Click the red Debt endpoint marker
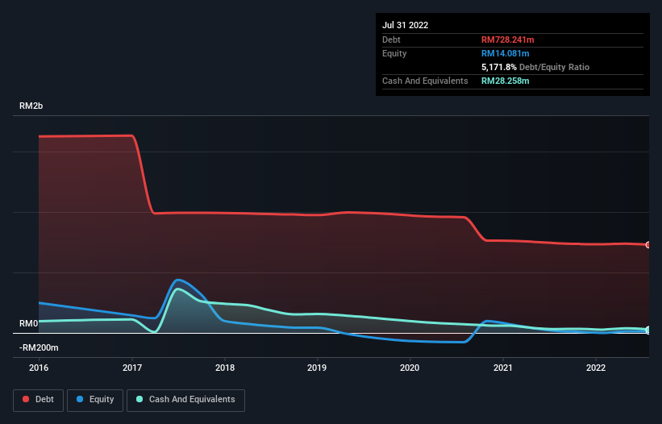Image resolution: width=662 pixels, height=424 pixels. (648, 245)
